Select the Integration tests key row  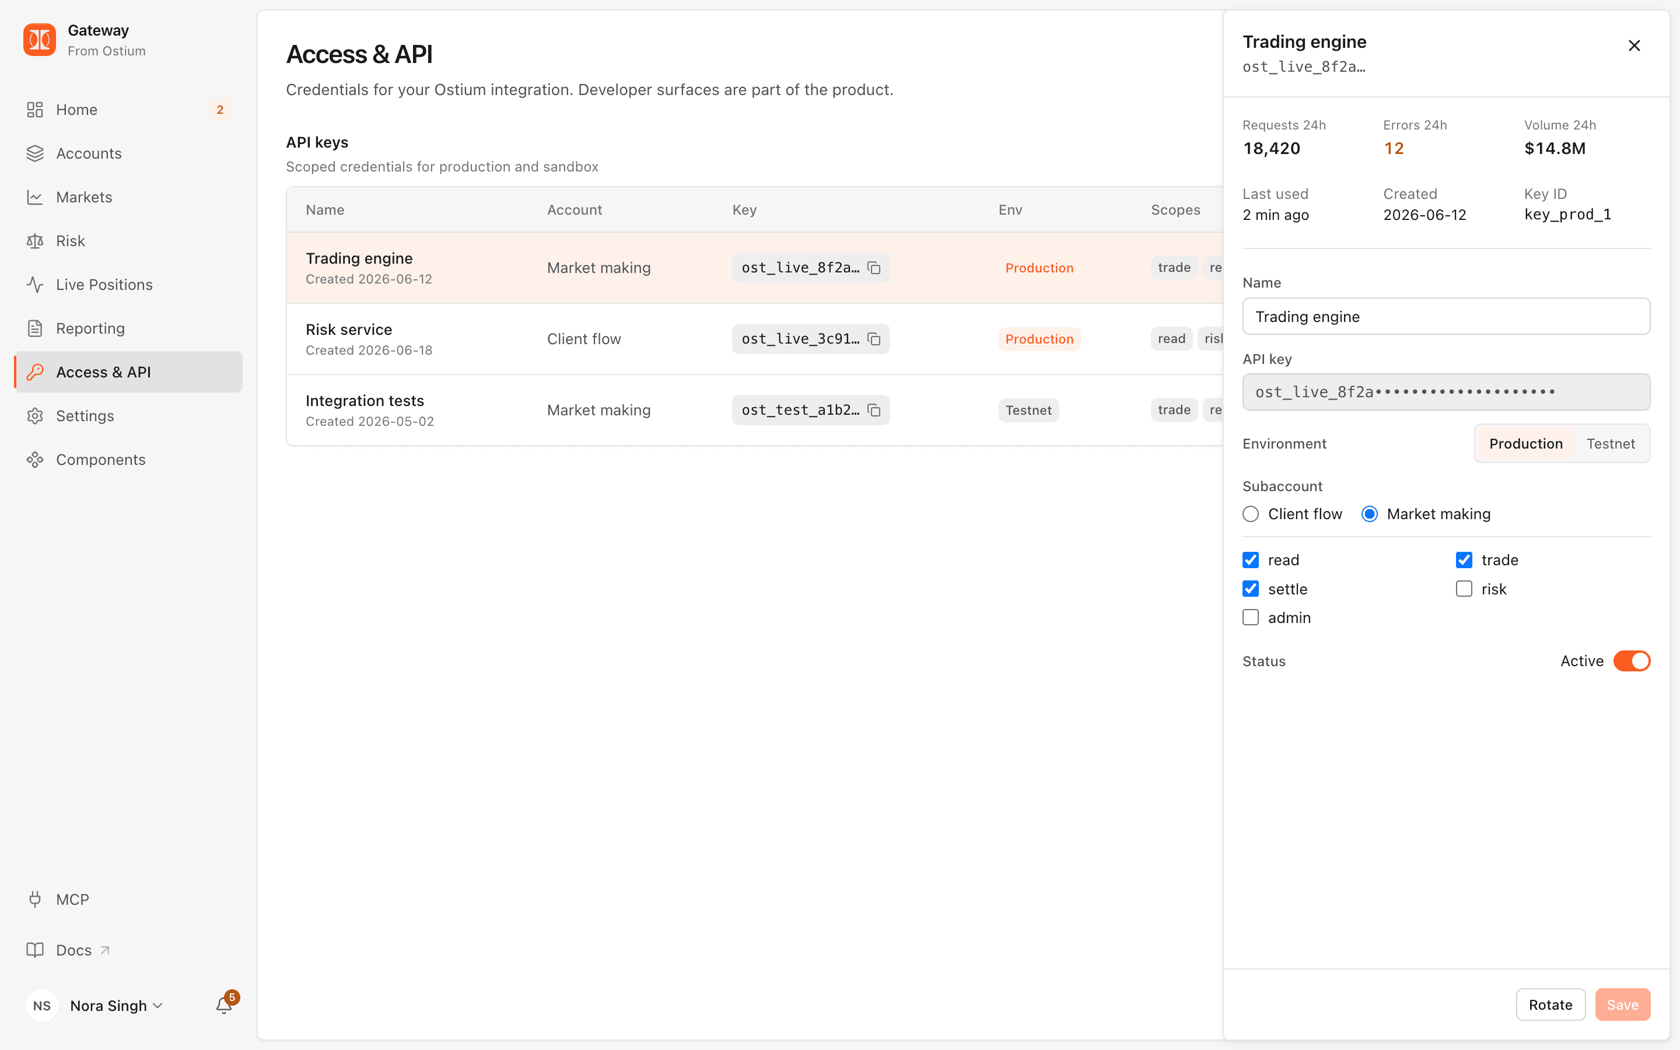coord(755,411)
